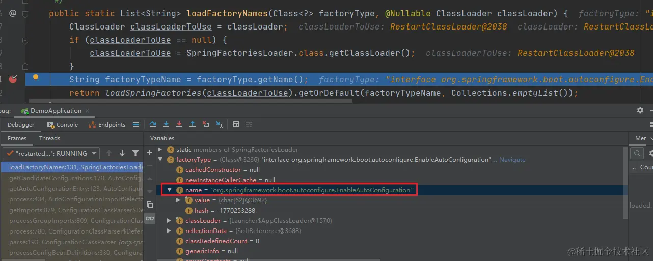Expand the value char[62] node

point(178,200)
